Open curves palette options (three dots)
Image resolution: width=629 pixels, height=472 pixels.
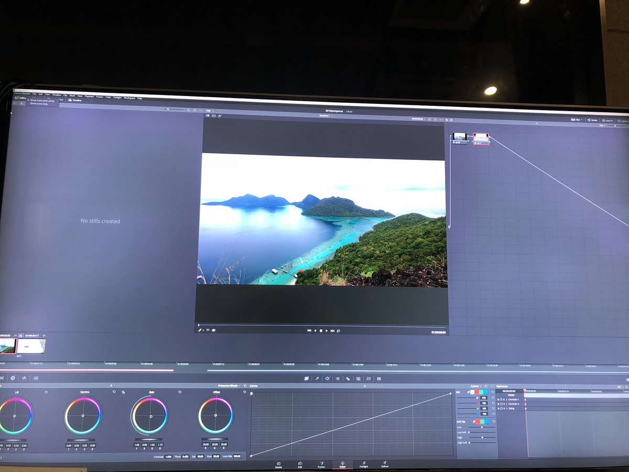(x=492, y=386)
